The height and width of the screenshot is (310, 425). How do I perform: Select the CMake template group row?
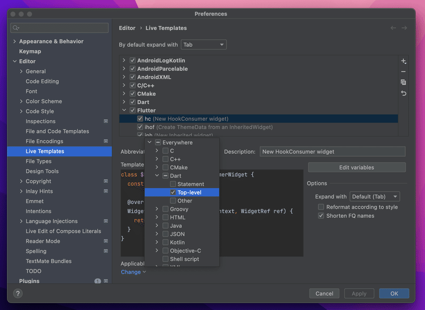[259, 94]
